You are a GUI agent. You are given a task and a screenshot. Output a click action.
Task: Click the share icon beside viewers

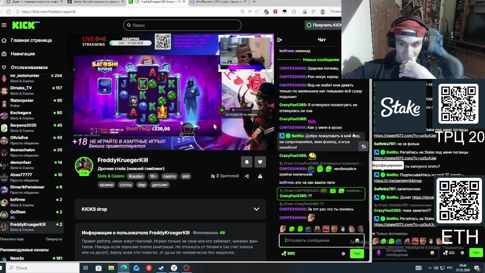[x=247, y=176]
